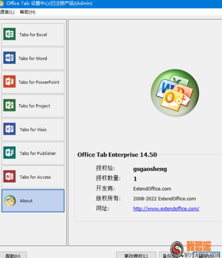Screen dimensions: 222x258
Task: Click the large Office Tab logo
Action: pyautogui.click(x=175, y=93)
